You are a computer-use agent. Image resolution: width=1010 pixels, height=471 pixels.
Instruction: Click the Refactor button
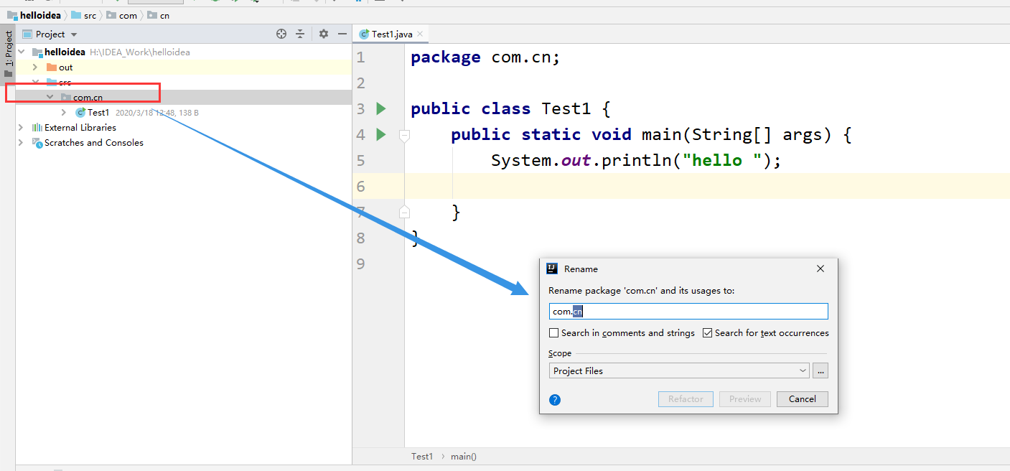click(686, 399)
